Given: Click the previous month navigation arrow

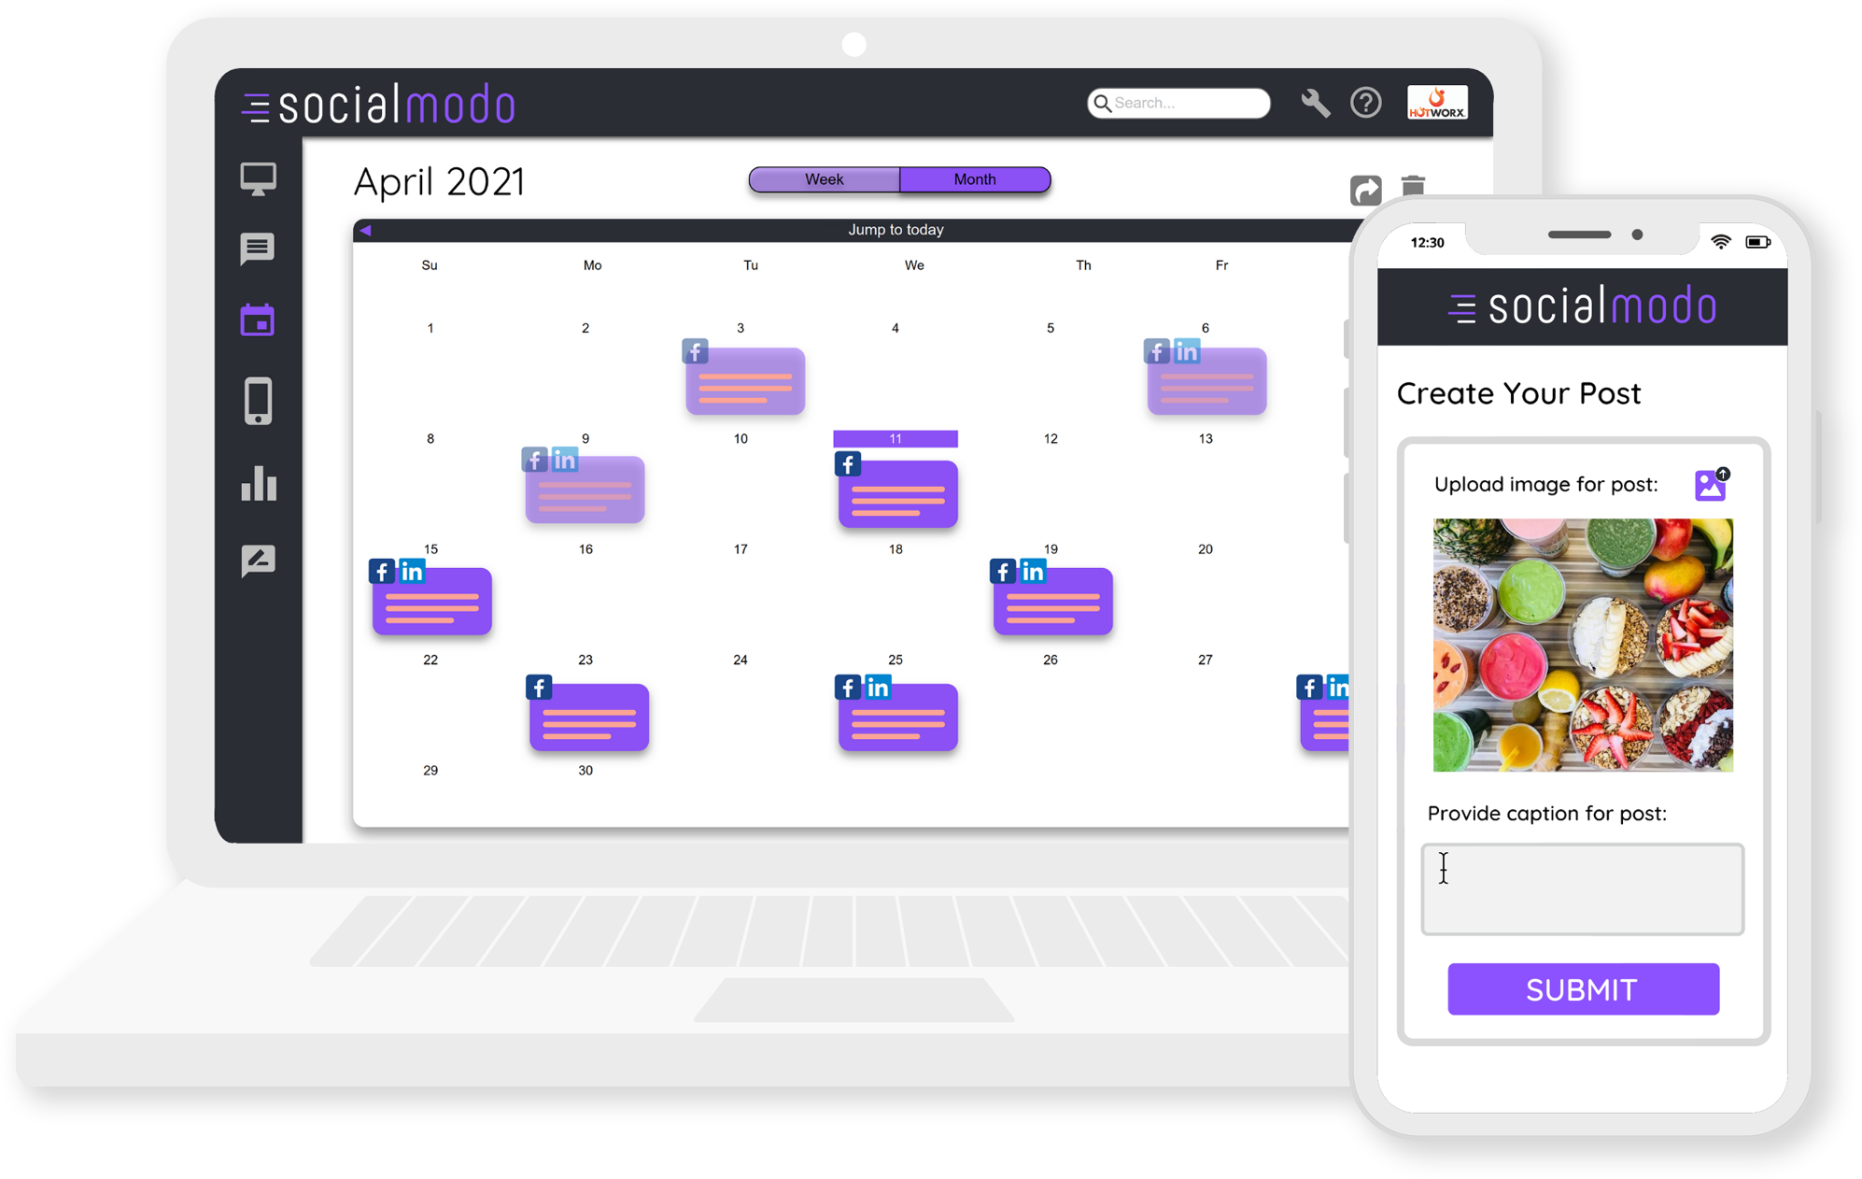Looking at the screenshot, I should click(x=366, y=228).
